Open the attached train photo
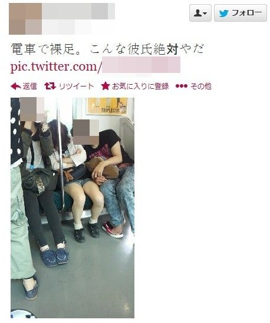Screen dimensions: 270x323 73,208
